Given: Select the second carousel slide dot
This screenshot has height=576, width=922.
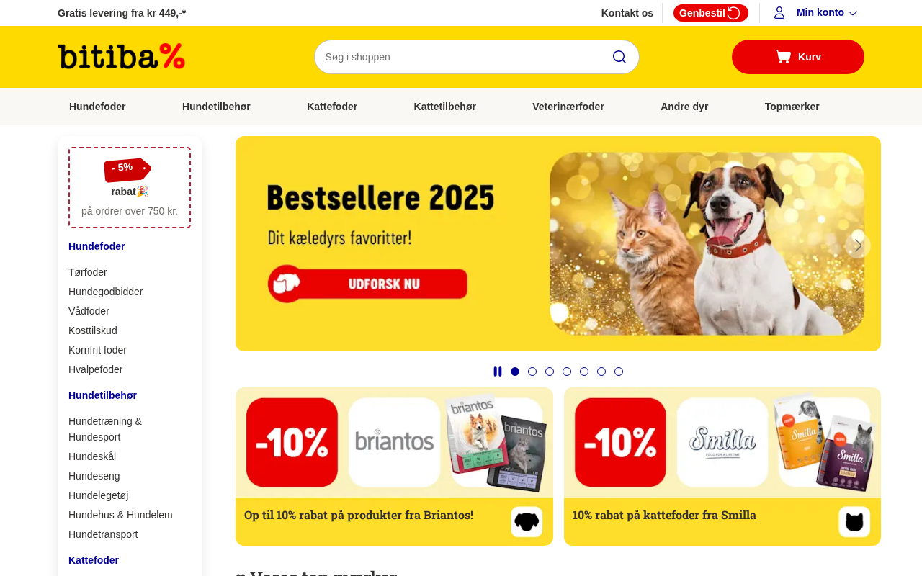Looking at the screenshot, I should [x=532, y=372].
